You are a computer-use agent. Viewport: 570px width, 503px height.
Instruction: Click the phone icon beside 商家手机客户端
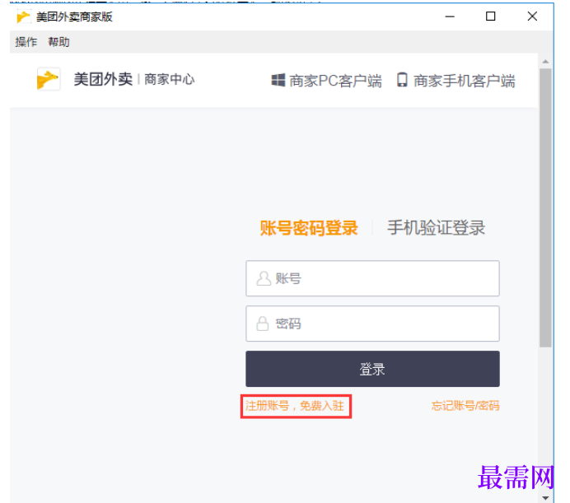click(402, 80)
